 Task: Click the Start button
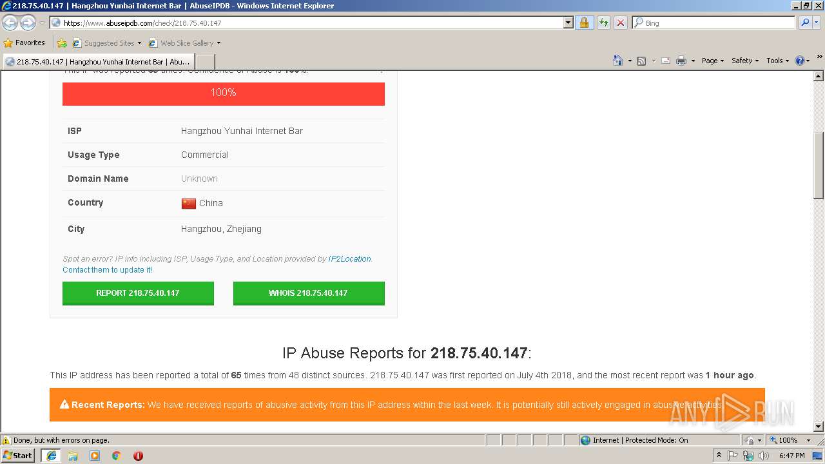[17, 456]
